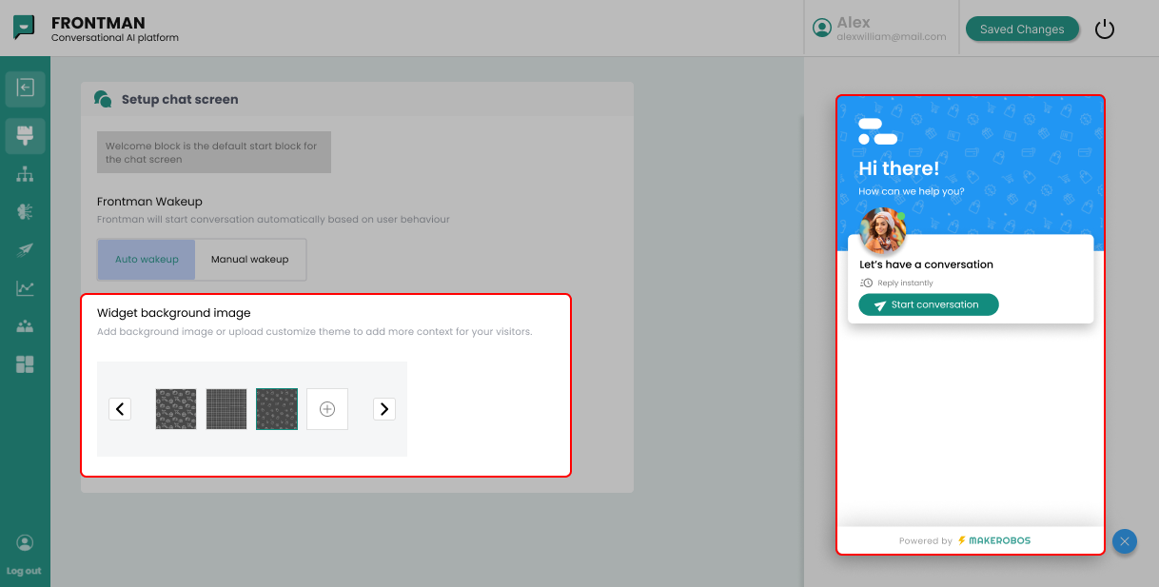Click Log out in the sidebar

[x=25, y=571]
